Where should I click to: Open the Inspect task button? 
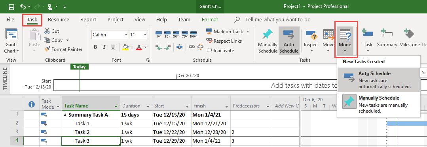pos(311,41)
